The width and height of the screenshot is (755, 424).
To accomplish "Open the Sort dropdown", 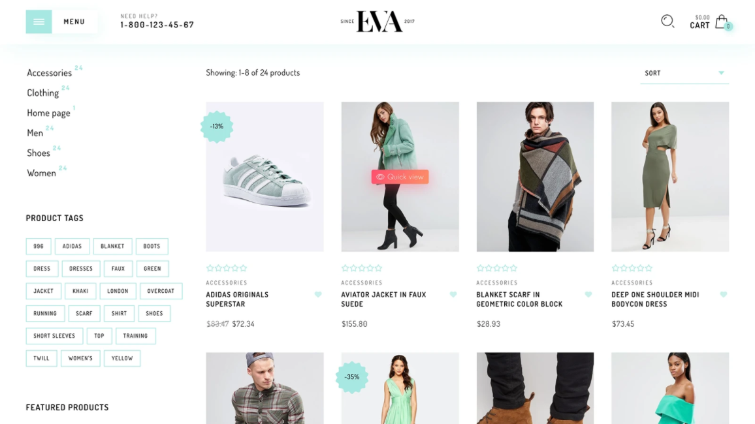I will click(x=684, y=73).
